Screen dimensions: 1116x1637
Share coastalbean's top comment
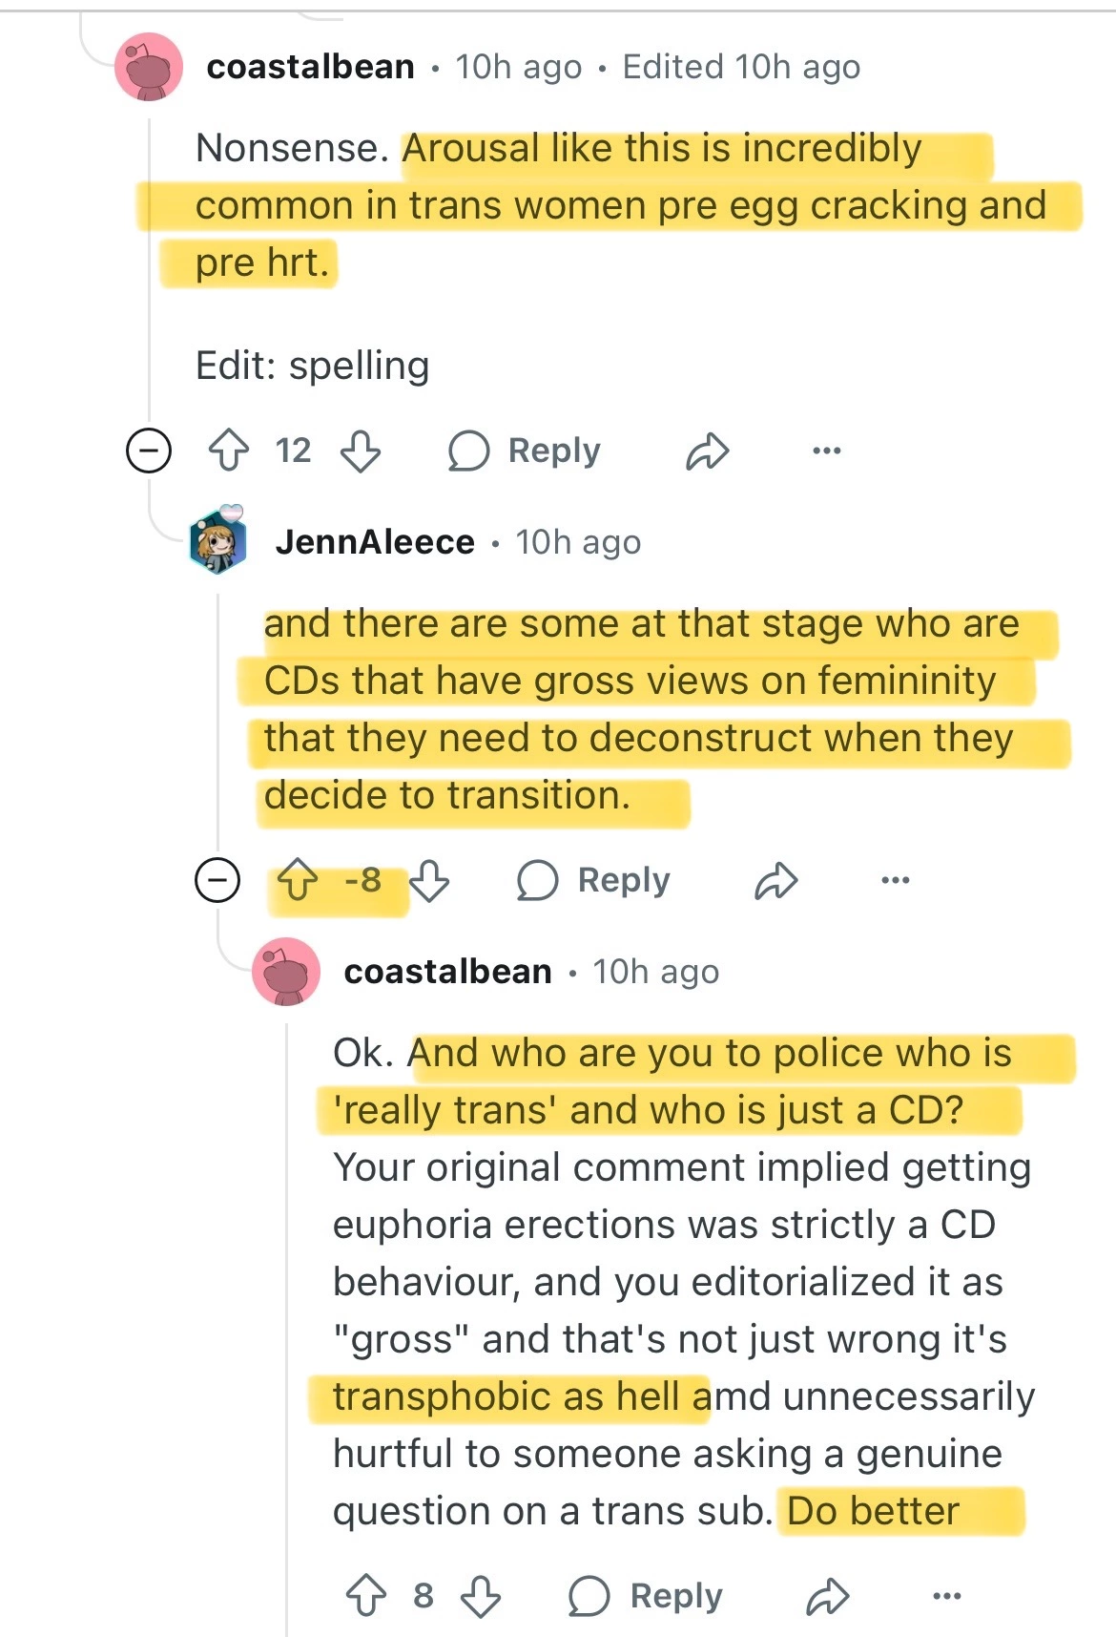point(707,451)
